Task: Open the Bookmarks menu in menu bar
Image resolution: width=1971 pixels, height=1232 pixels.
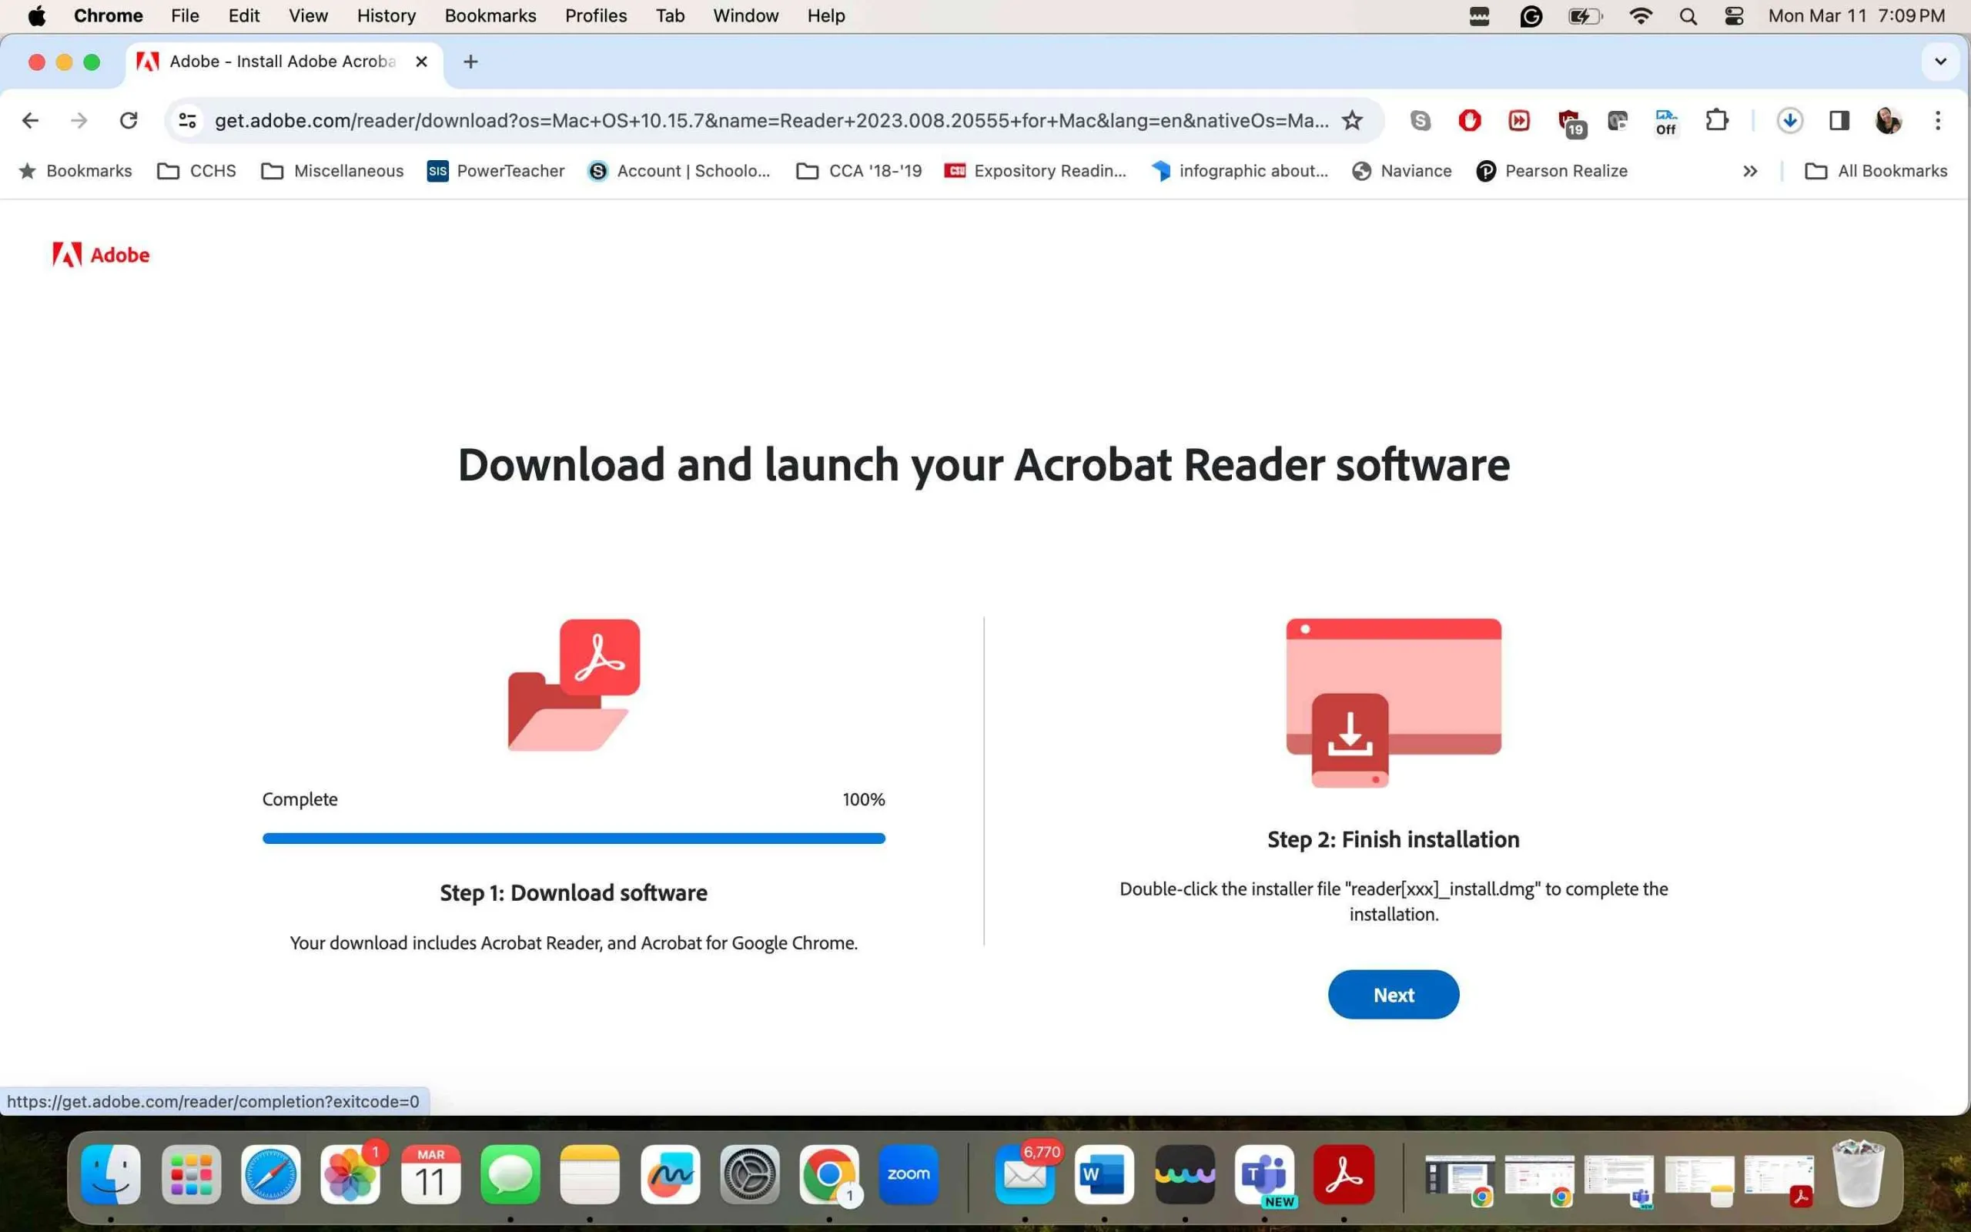Action: pyautogui.click(x=490, y=15)
